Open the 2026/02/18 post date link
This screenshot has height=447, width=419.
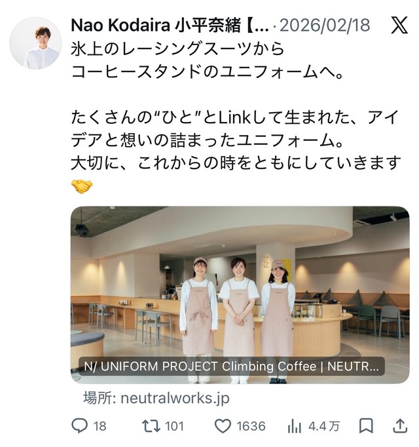point(325,26)
